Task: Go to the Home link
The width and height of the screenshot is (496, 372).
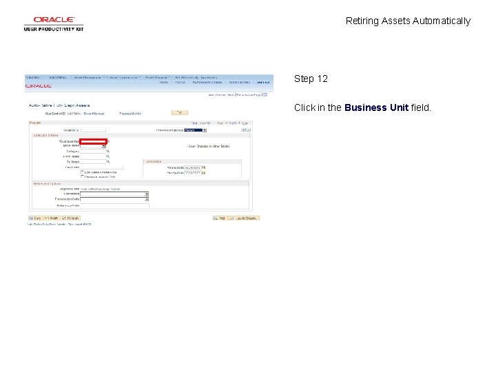Action: point(164,82)
